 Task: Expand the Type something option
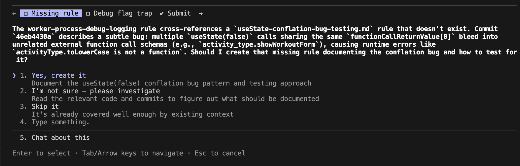[x=60, y=122]
